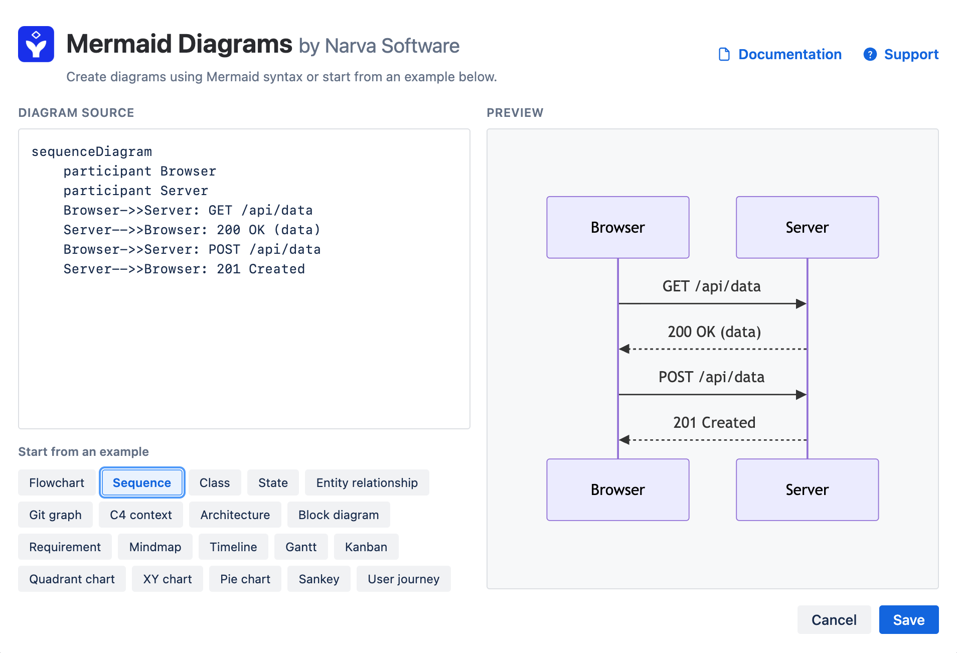Load the Block diagram example
957x653 pixels.
339,515
